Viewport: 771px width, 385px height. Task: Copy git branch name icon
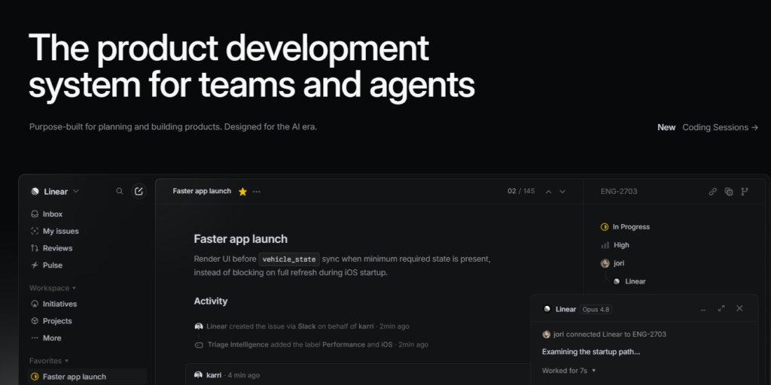745,192
